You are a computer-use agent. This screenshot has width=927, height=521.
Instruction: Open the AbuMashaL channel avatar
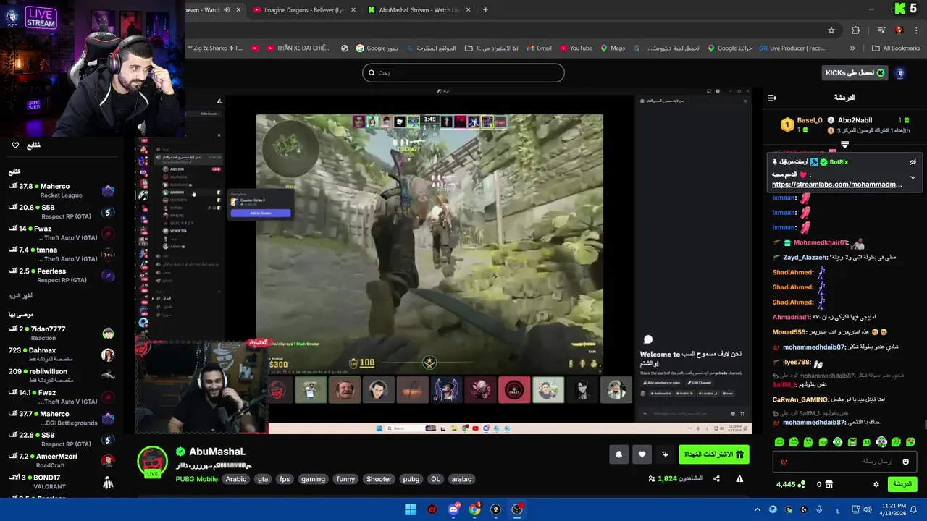click(153, 462)
